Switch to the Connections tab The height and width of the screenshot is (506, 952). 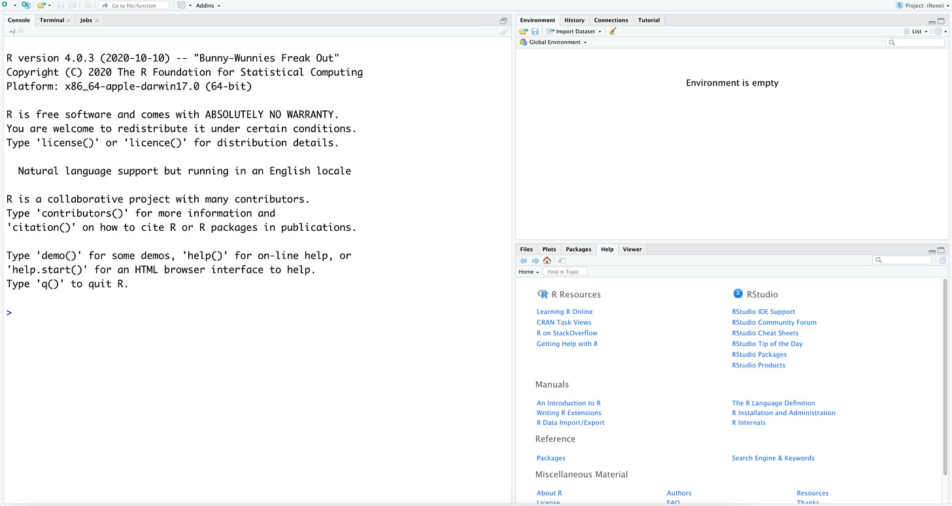(x=611, y=20)
